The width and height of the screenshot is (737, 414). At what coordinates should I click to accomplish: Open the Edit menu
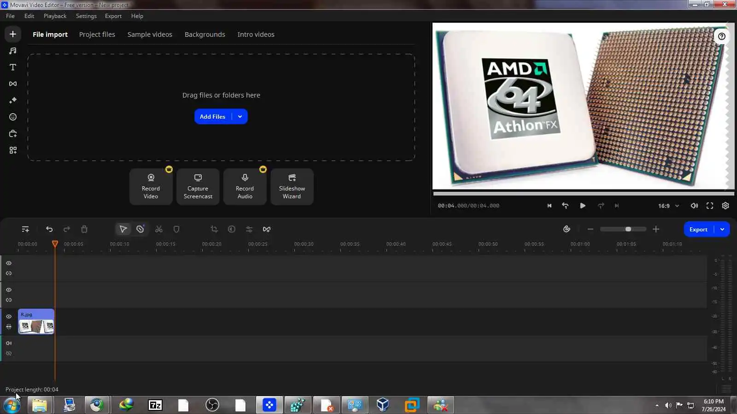[29, 16]
